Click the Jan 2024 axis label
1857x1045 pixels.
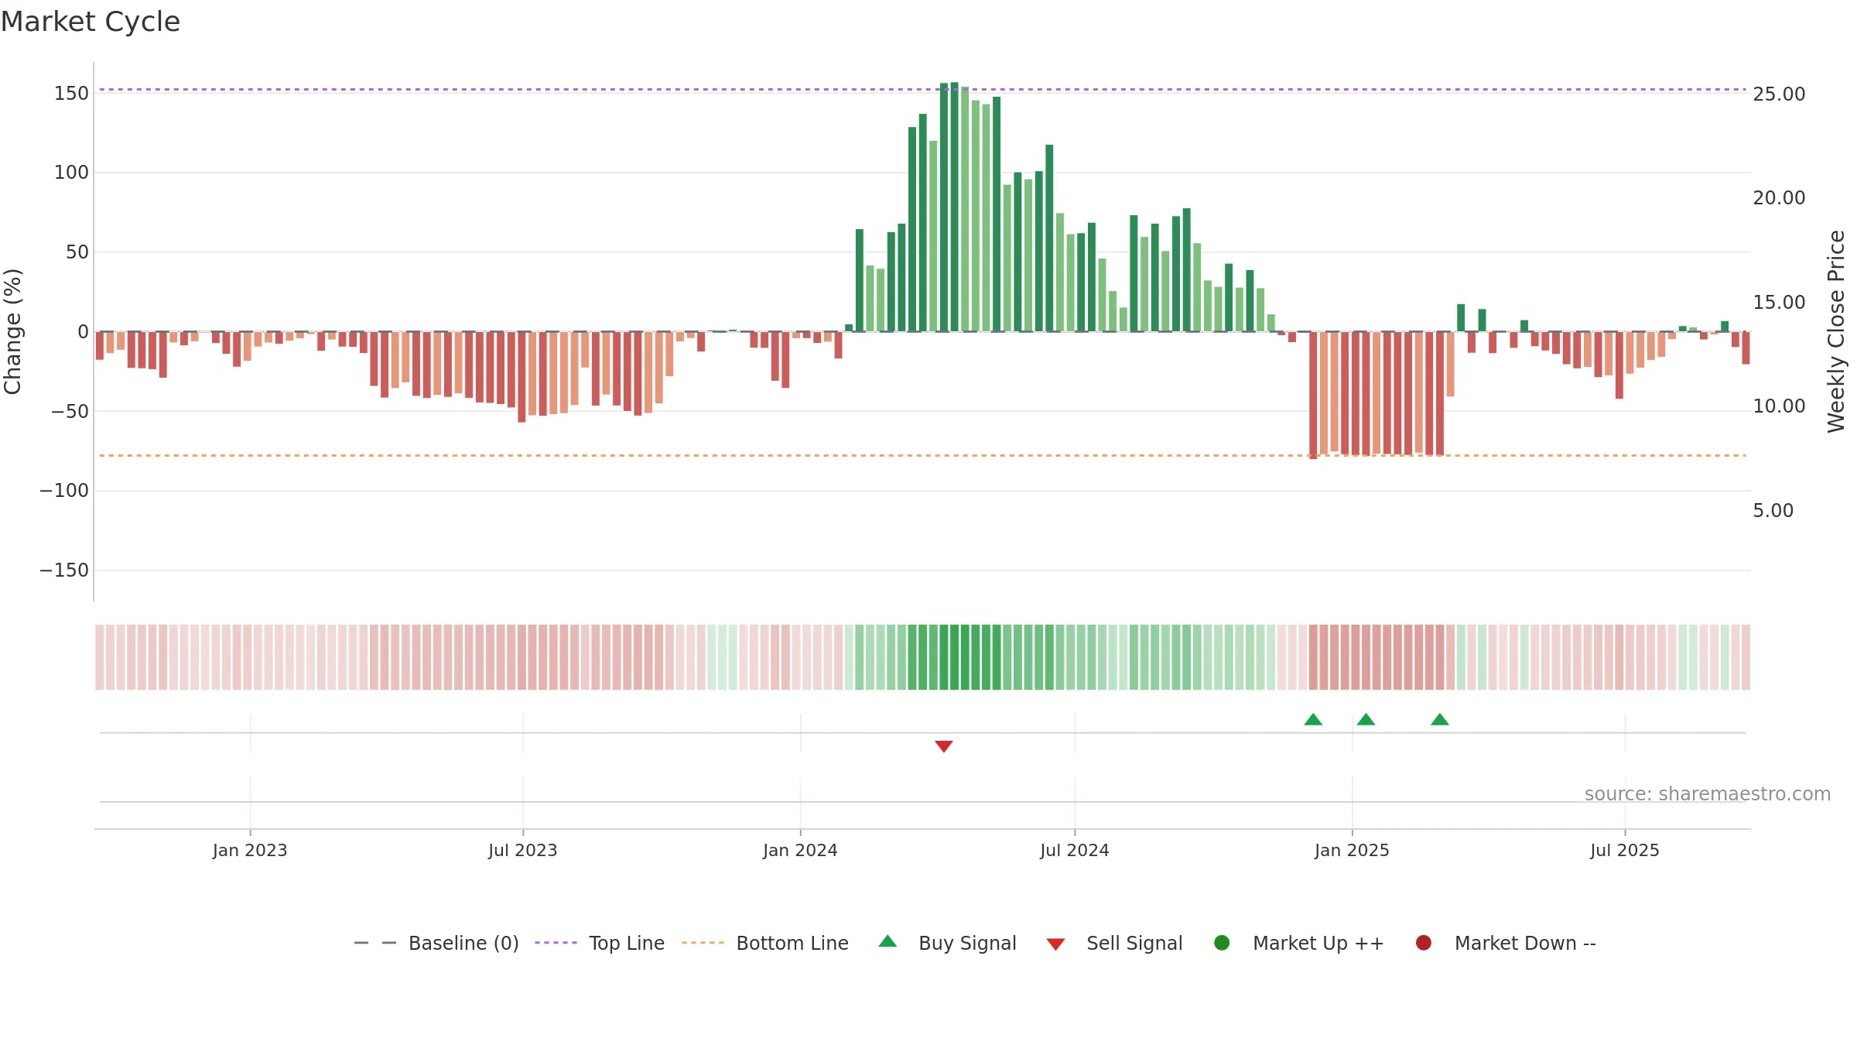(x=800, y=851)
